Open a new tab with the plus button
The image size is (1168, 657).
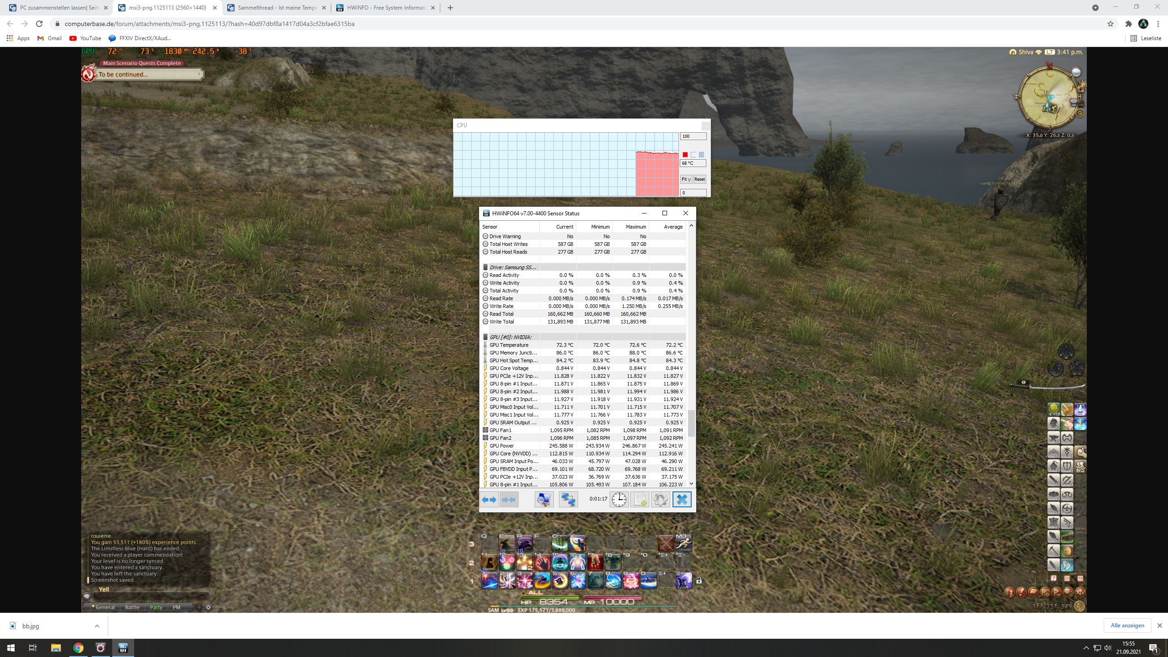click(450, 8)
